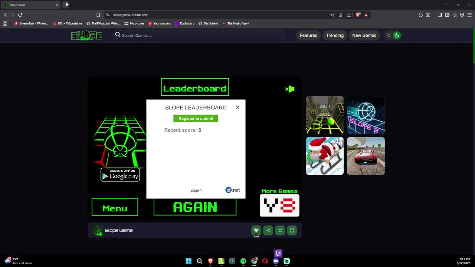Screen dimensions: 475x267
Task: Open the StreamEast bookmark
Action: (31, 23)
